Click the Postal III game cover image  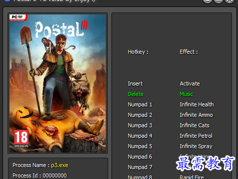[57, 84]
